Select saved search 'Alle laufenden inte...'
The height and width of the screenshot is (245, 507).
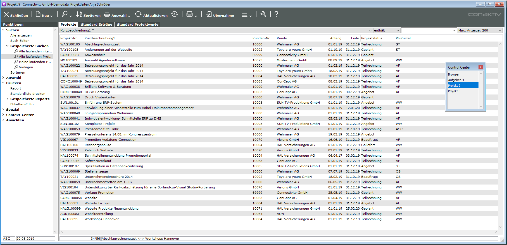(x=33, y=51)
